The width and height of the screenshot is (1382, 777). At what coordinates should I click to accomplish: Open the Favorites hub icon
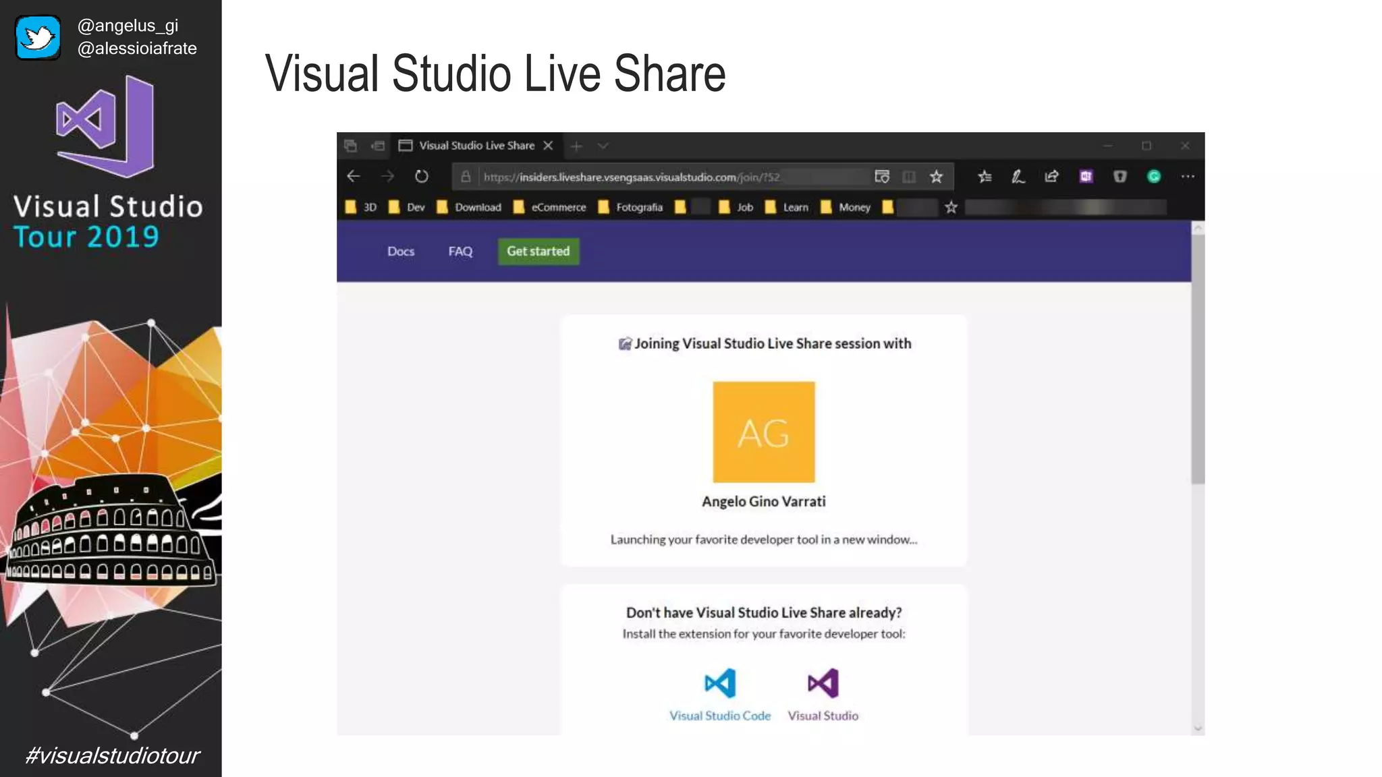click(x=985, y=177)
